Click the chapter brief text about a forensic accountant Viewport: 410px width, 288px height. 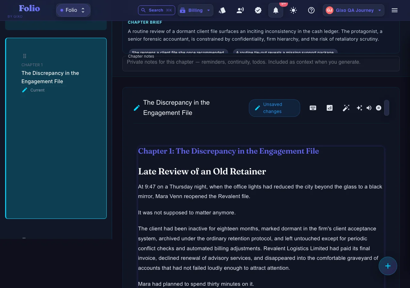point(255,35)
